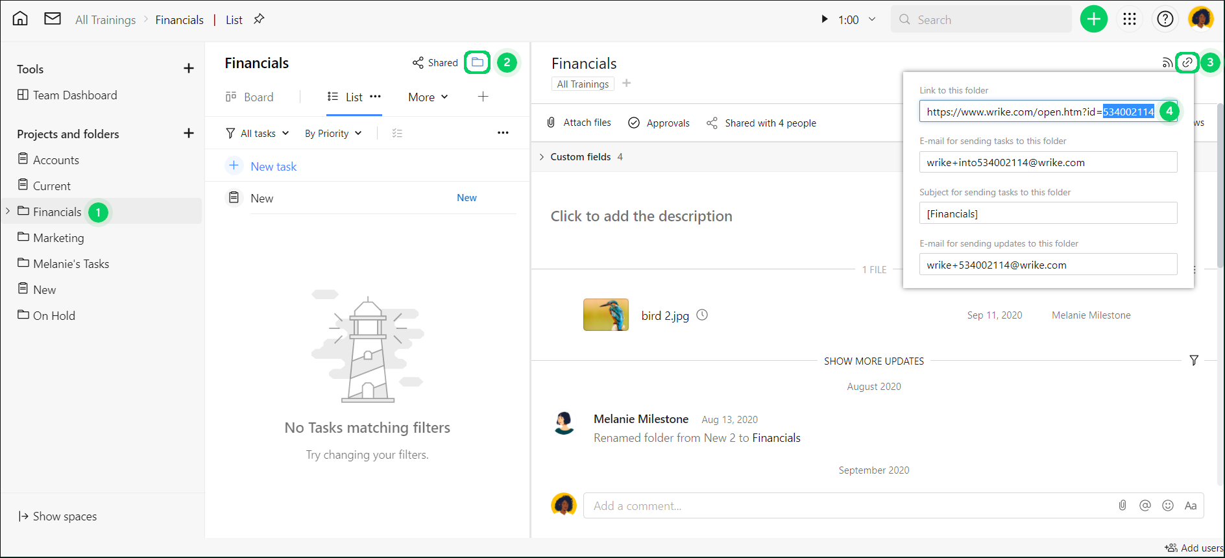Toggle the multi-select tasks checklist icon
Image resolution: width=1225 pixels, height=558 pixels.
(397, 133)
